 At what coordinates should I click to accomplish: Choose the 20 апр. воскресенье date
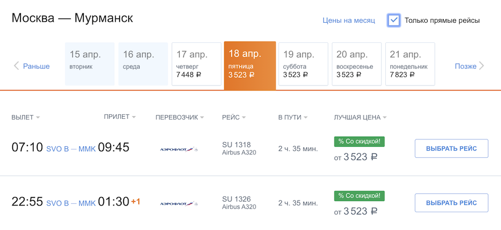tap(356, 64)
